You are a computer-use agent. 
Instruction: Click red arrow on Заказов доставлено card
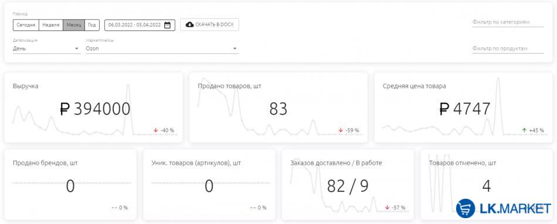point(387,208)
